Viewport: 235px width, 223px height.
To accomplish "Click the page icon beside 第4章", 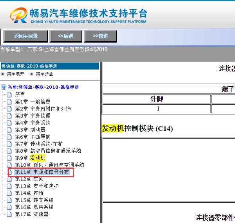I will point(9,123).
